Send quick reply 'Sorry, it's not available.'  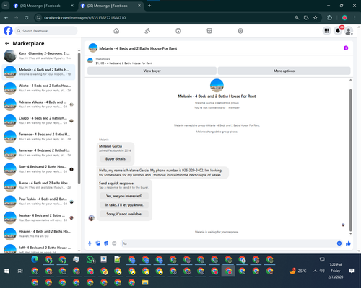124,214
